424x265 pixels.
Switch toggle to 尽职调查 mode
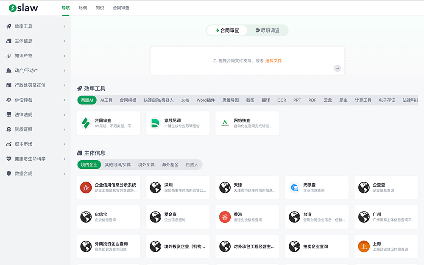(268, 31)
